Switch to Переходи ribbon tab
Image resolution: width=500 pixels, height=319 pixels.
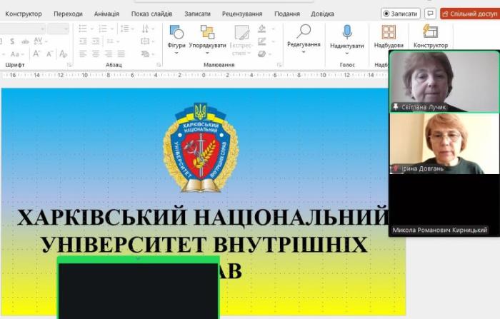coord(68,14)
